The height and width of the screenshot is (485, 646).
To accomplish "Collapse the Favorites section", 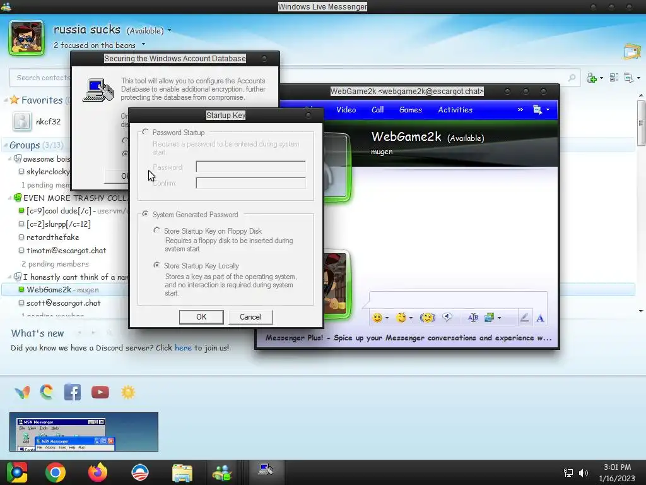I will coord(6,100).
